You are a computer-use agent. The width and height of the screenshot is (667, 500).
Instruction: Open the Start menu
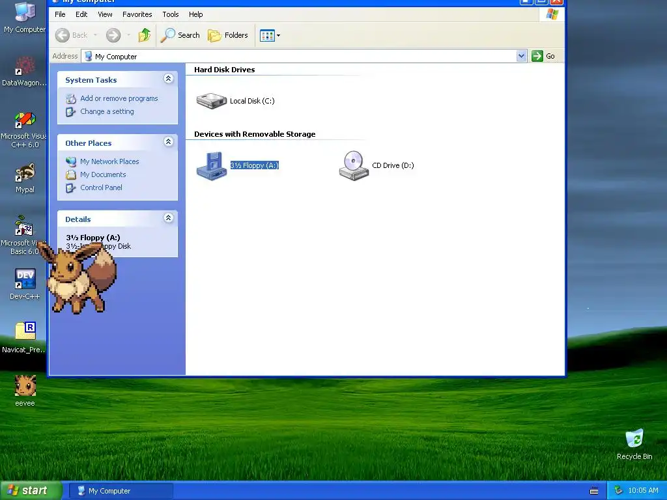pyautogui.click(x=31, y=491)
